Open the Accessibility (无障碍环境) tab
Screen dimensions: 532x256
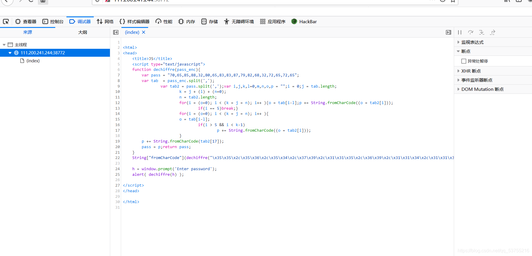pyautogui.click(x=239, y=21)
